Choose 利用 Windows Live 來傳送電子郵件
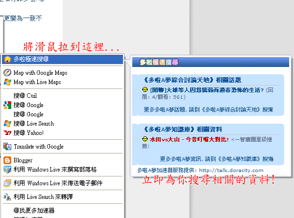This screenshot has width=294, height=218. click(63, 183)
